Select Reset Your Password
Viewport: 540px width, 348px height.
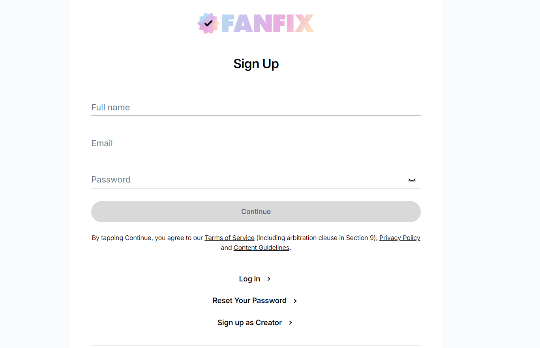pos(249,300)
